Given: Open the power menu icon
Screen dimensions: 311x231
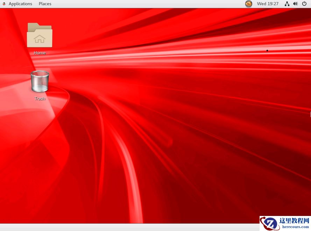Looking at the screenshot, I should [304, 3].
